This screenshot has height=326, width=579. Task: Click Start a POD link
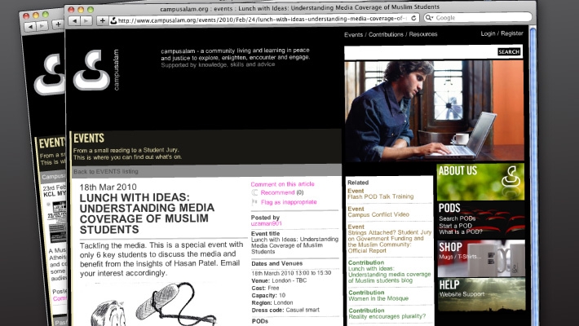(455, 226)
